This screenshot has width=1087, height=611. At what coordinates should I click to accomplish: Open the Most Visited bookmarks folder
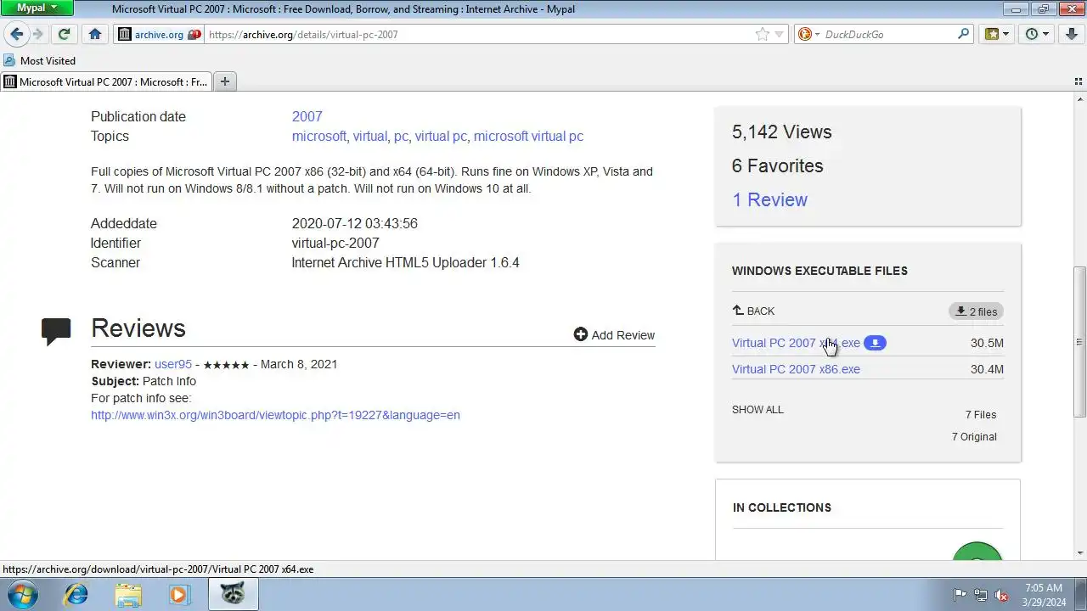40,60
